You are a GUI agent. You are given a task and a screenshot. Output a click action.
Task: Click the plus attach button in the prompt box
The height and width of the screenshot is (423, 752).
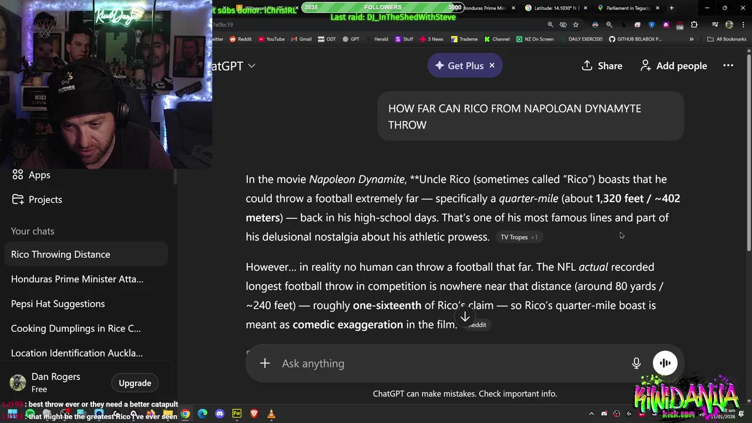coord(265,364)
